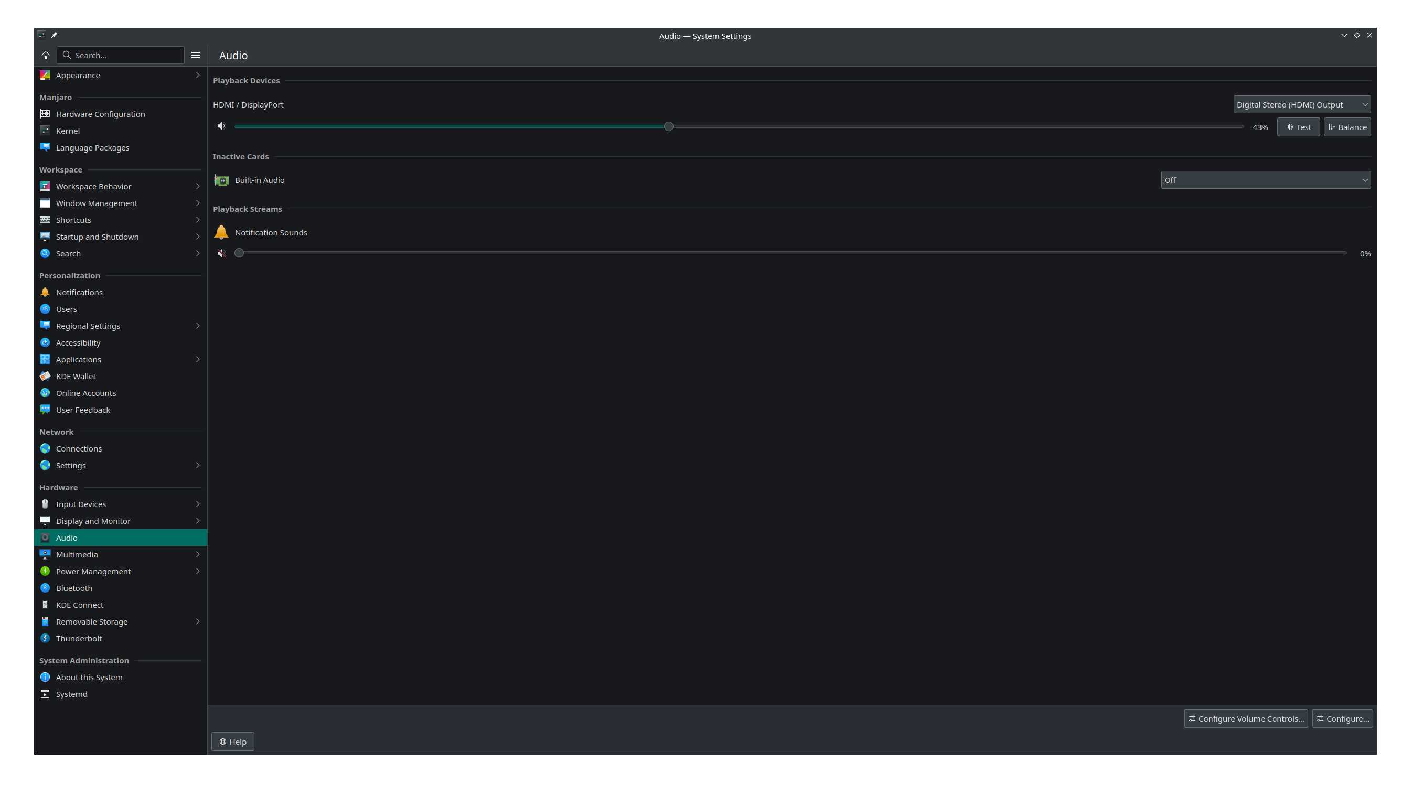Mute the HDMI / DisplayPort speaker icon
The width and height of the screenshot is (1411, 795).
coord(221,126)
